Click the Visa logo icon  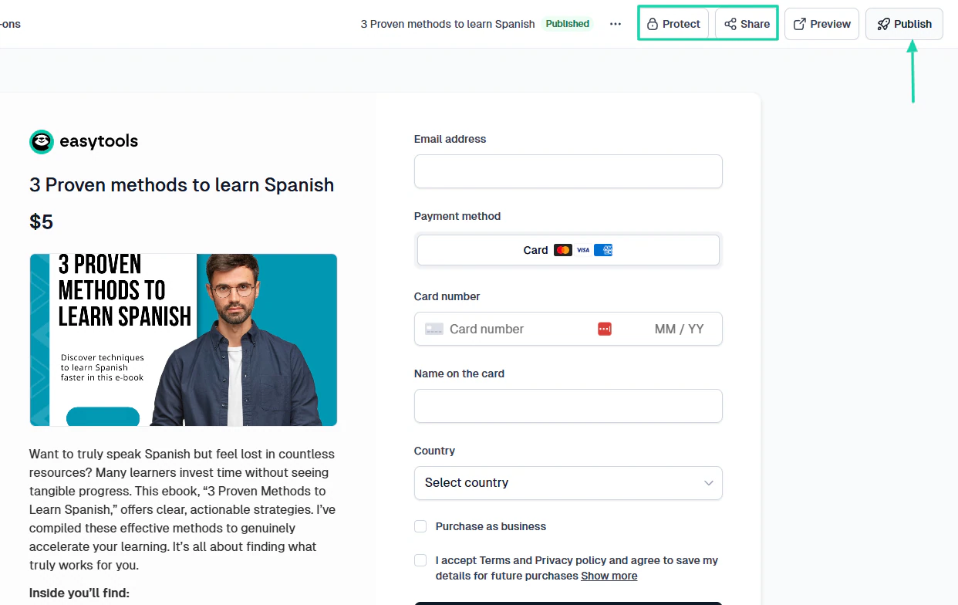point(583,250)
